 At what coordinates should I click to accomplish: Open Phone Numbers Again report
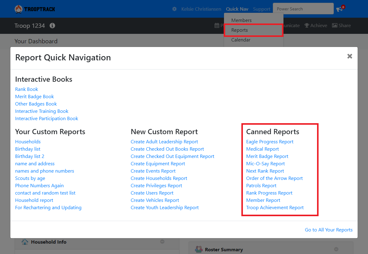(39, 186)
